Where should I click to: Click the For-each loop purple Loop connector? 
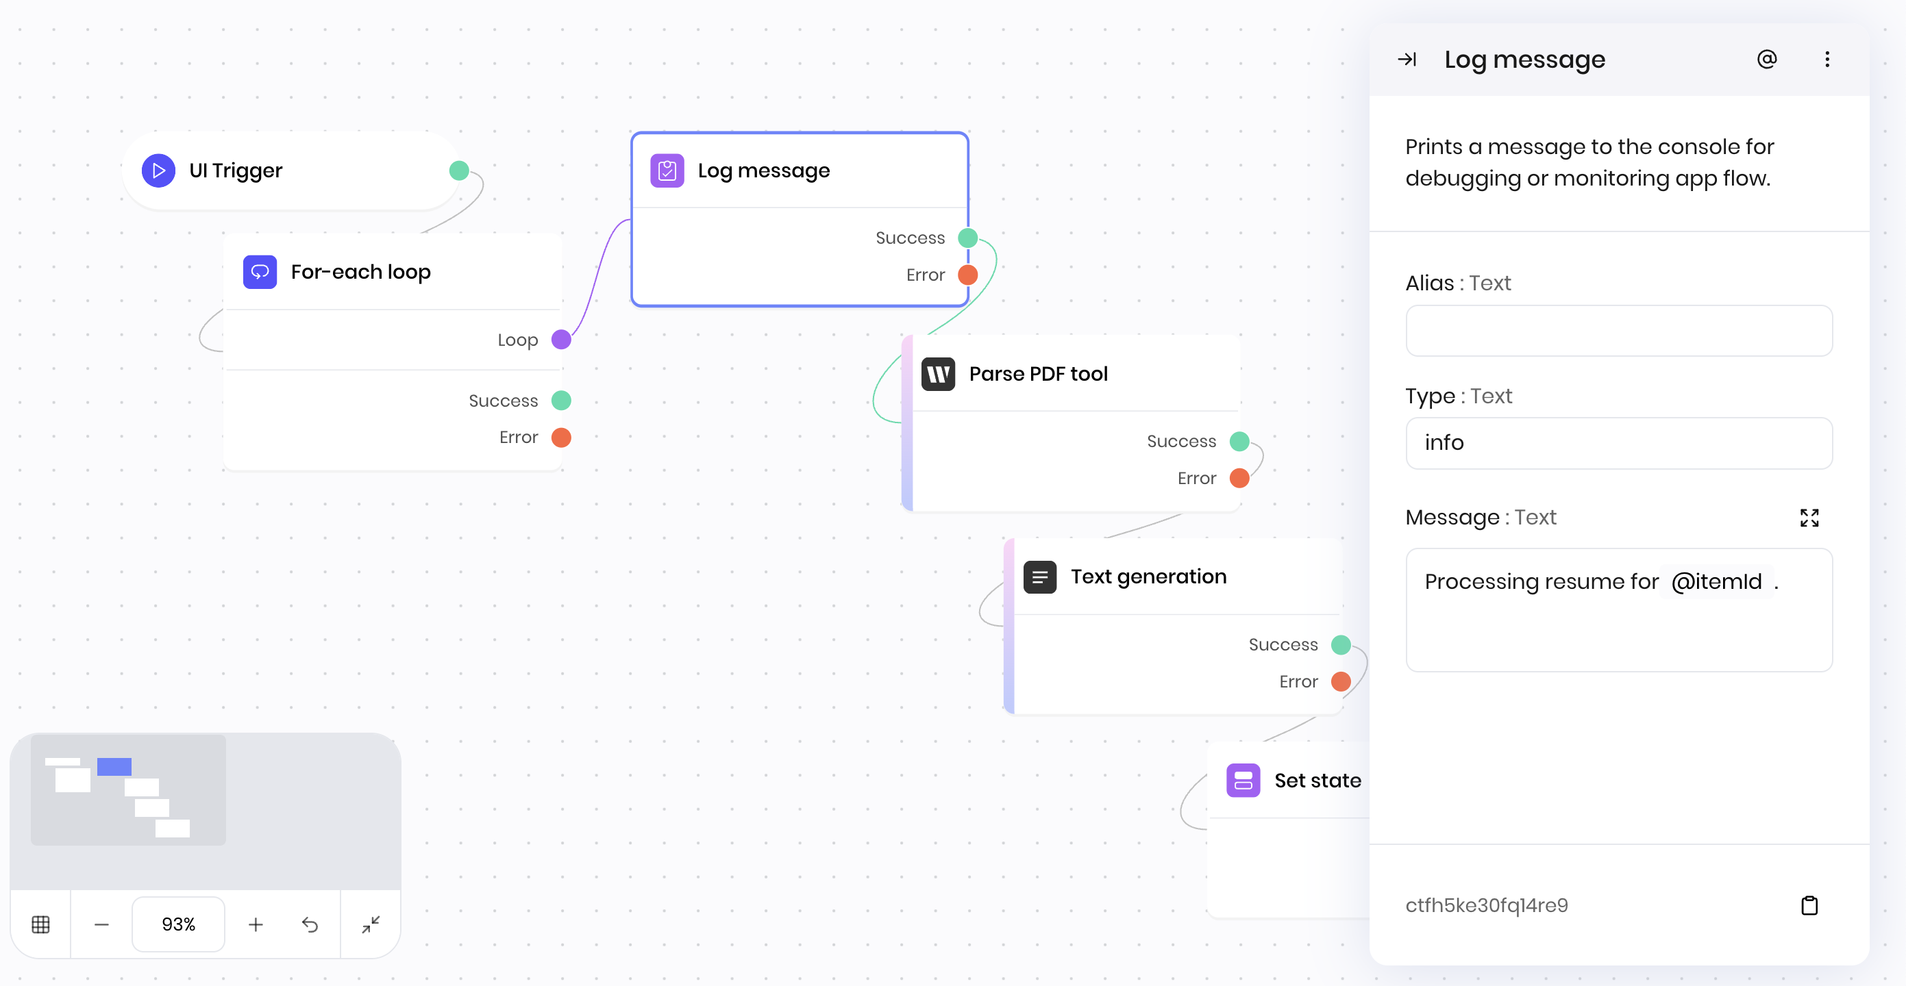(x=561, y=340)
